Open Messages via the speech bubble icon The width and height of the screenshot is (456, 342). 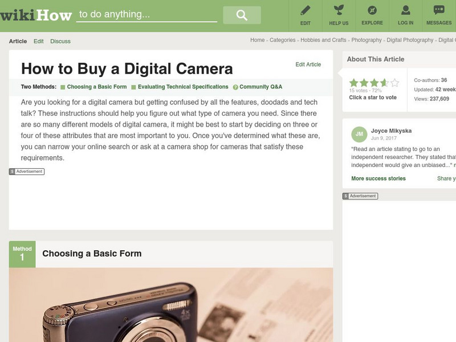coord(438,10)
